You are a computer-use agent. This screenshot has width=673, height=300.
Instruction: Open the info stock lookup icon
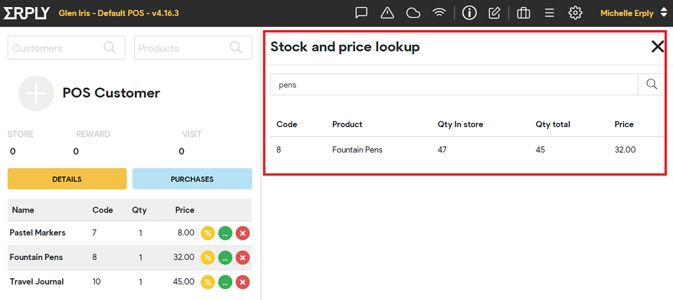[469, 14]
